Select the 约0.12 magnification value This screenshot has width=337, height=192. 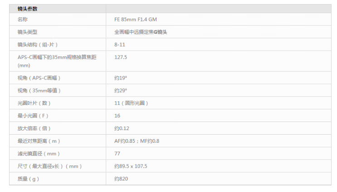coord(122,128)
